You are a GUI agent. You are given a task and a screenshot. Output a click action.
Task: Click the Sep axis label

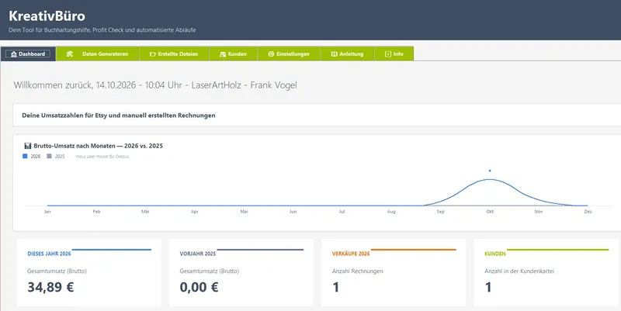click(440, 212)
